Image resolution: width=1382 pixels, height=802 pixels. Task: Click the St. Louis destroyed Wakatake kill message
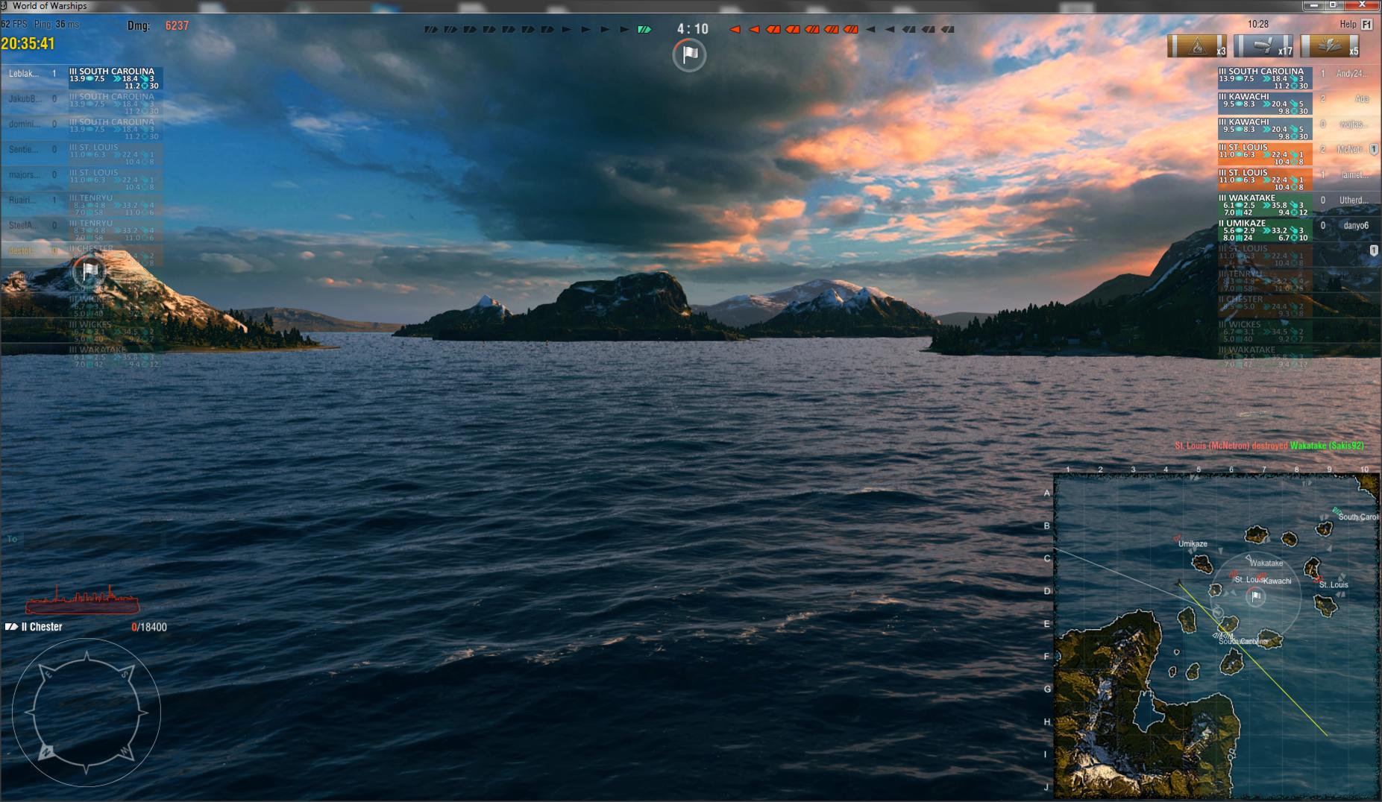coord(1269,446)
